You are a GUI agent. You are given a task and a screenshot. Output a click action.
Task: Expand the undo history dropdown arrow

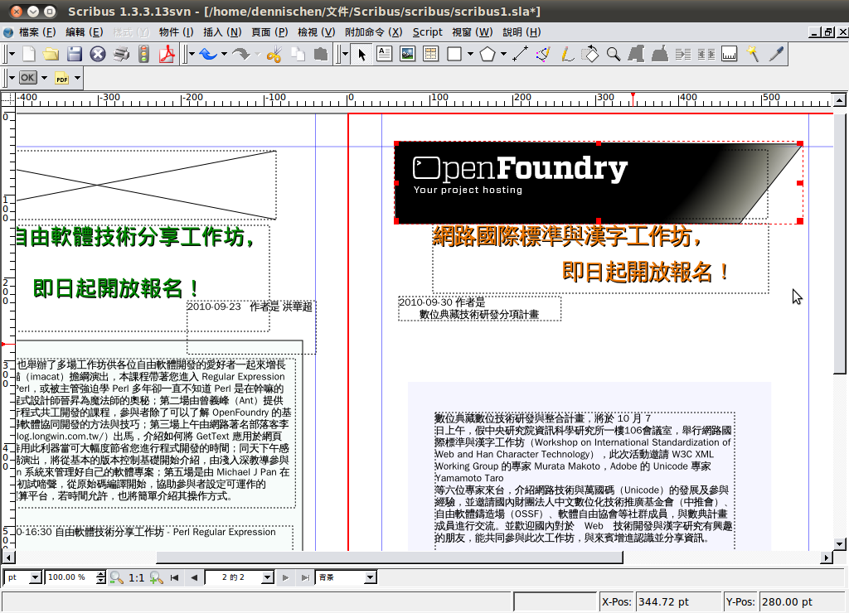224,54
